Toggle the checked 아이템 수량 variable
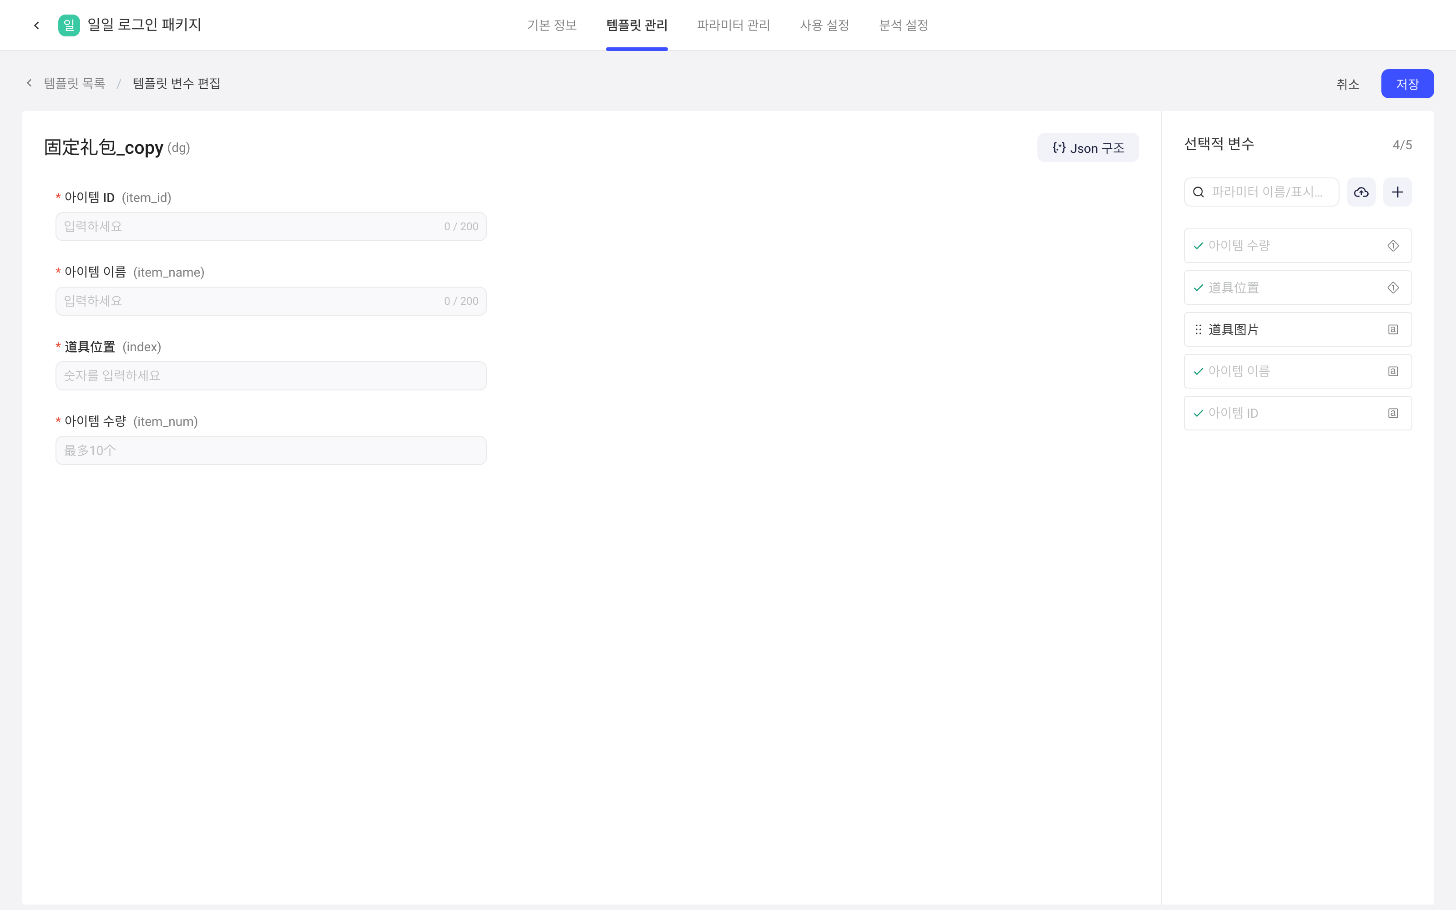1456x910 pixels. [1298, 246]
